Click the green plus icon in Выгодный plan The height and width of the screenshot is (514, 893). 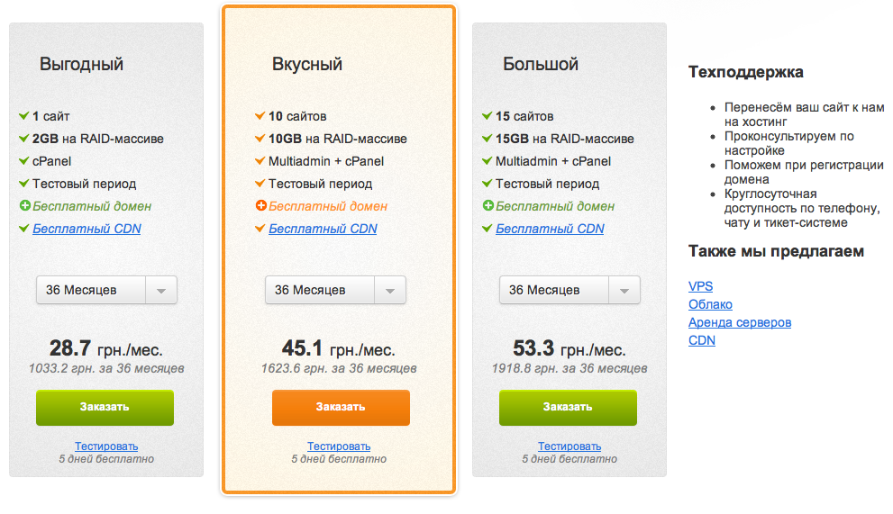(24, 206)
